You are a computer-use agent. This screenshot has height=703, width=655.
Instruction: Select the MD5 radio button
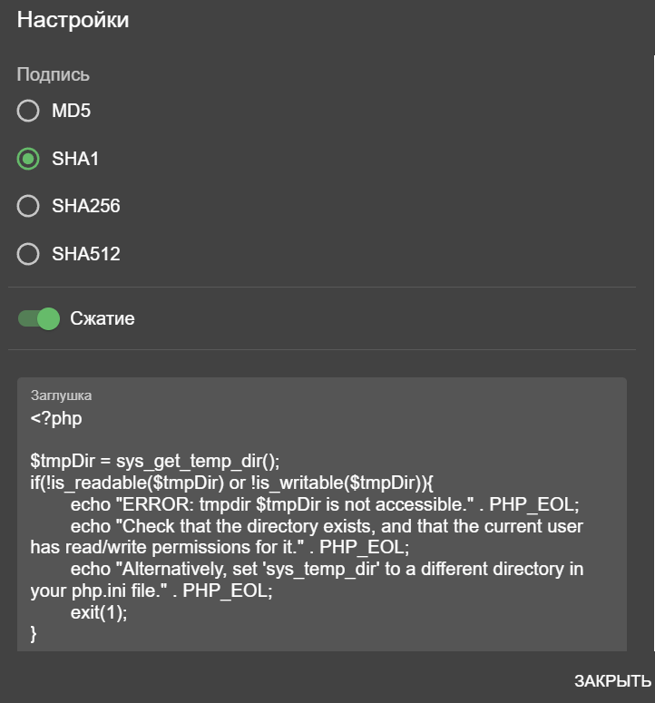pyautogui.click(x=28, y=111)
